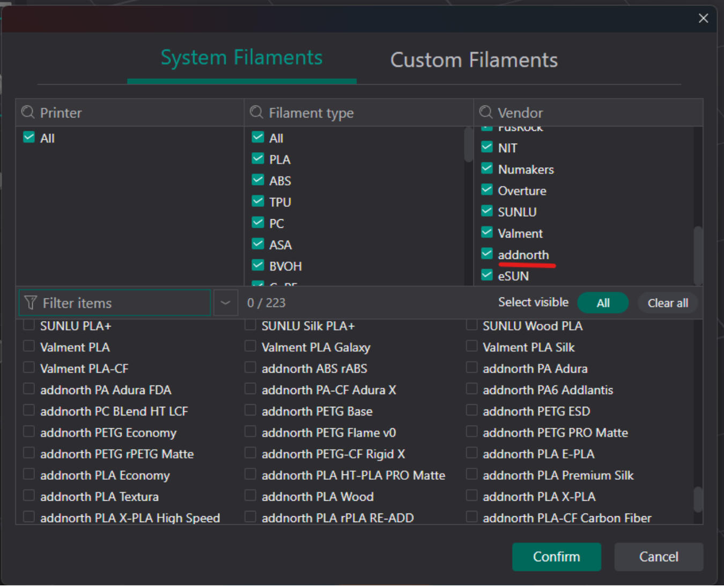This screenshot has height=587, width=724.
Task: Click the Vendor search field
Action: [x=588, y=113]
